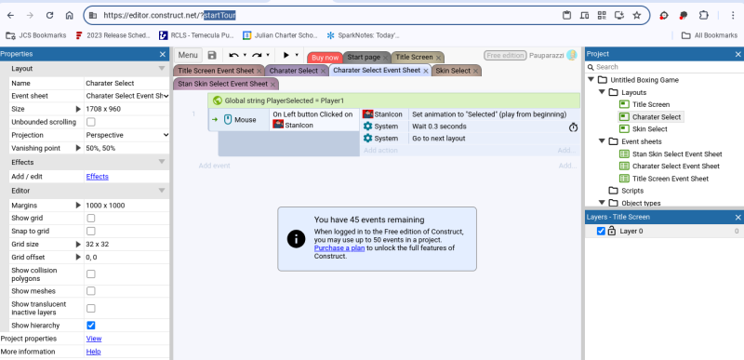Image resolution: width=744 pixels, height=360 pixels.
Task: Click the gear icon beside Go to next layout
Action: (x=367, y=139)
